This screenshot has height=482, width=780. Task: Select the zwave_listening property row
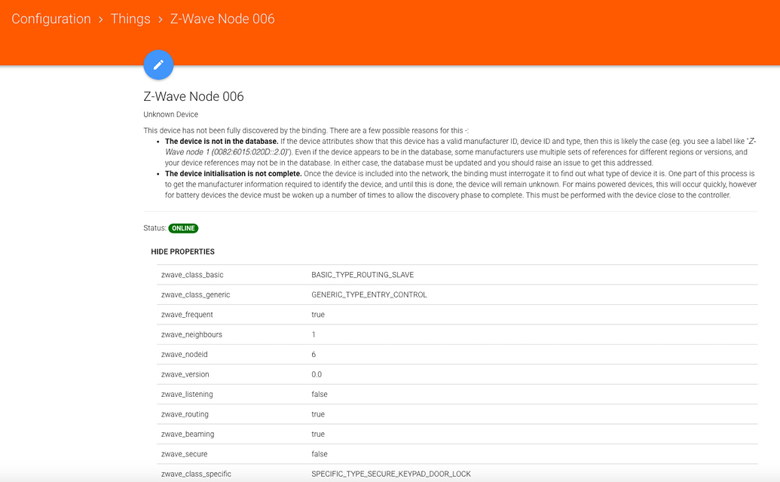[x=187, y=394]
